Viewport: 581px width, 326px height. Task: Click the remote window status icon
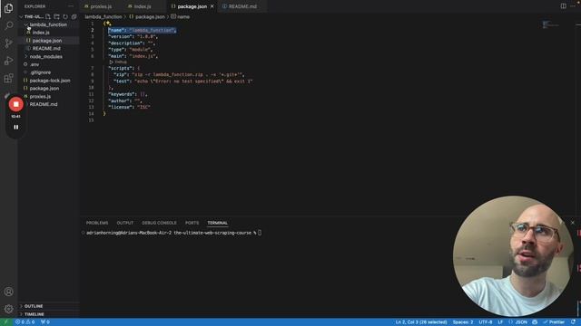(x=6, y=322)
